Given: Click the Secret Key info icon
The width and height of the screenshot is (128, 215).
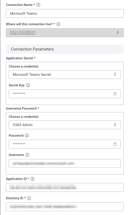Looking at the screenshot, I should [28, 85].
